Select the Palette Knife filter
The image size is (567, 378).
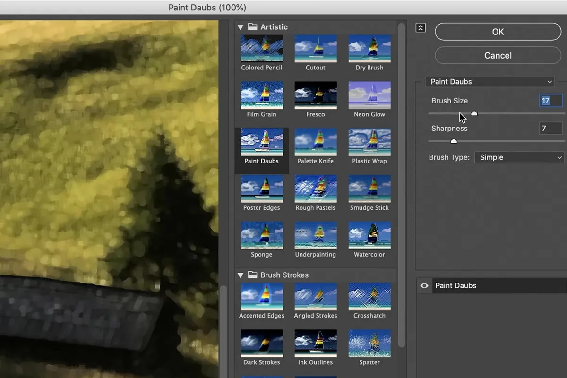click(x=316, y=142)
